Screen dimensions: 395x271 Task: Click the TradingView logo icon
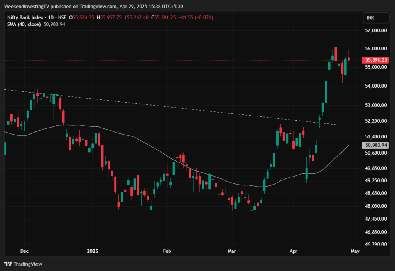(8, 264)
